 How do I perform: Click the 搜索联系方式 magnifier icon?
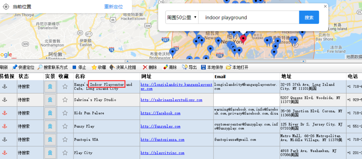40,67
